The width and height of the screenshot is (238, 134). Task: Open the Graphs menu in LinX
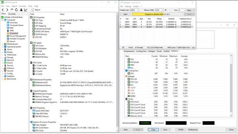(136, 6)
